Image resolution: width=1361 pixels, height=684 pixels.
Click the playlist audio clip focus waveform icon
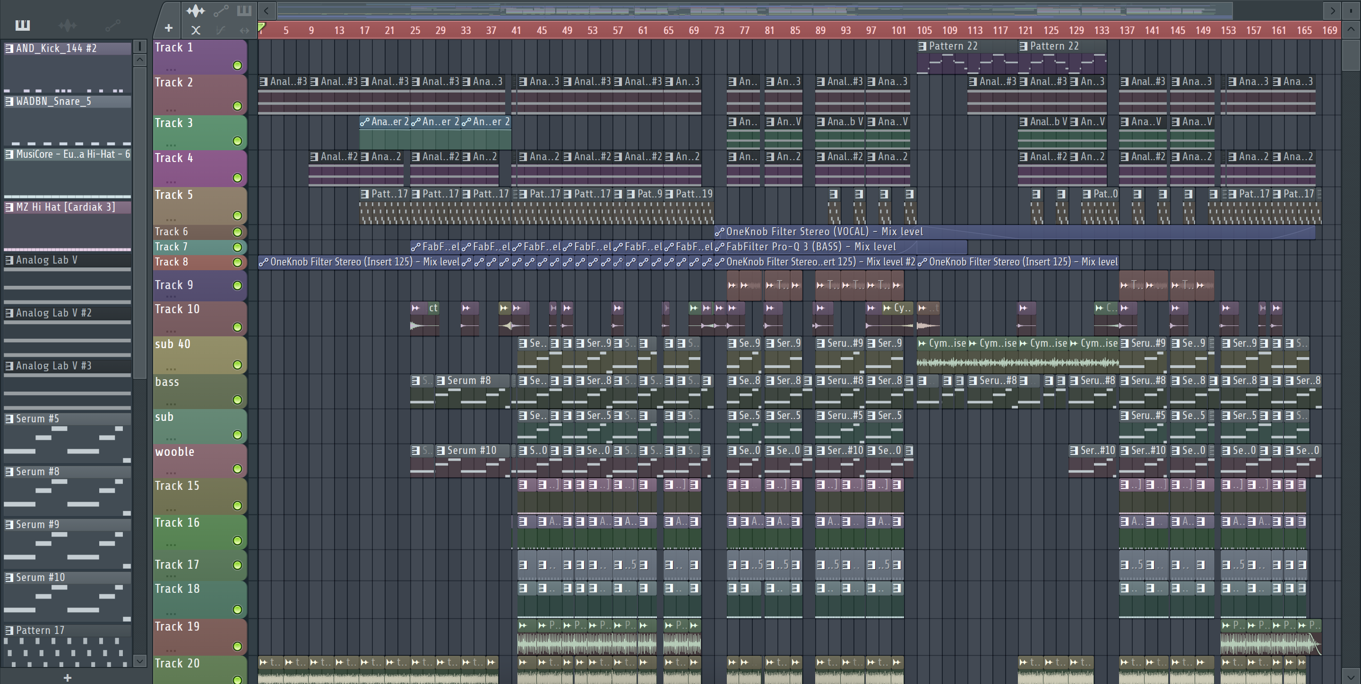click(x=196, y=10)
